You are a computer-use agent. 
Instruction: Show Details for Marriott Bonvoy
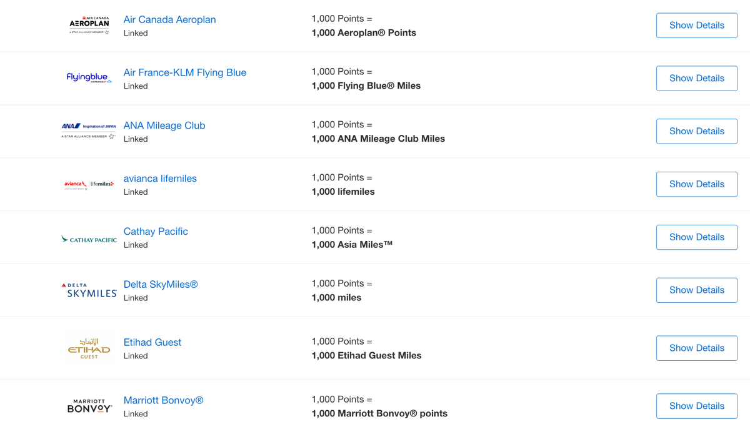point(696,406)
